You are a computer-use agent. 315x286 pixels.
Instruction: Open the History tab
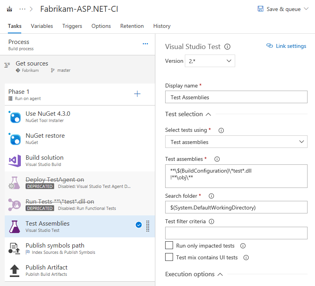point(162,26)
